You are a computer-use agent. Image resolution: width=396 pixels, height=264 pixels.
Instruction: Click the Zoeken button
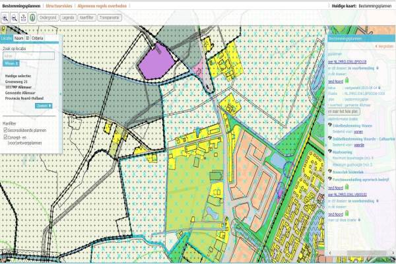44,105
